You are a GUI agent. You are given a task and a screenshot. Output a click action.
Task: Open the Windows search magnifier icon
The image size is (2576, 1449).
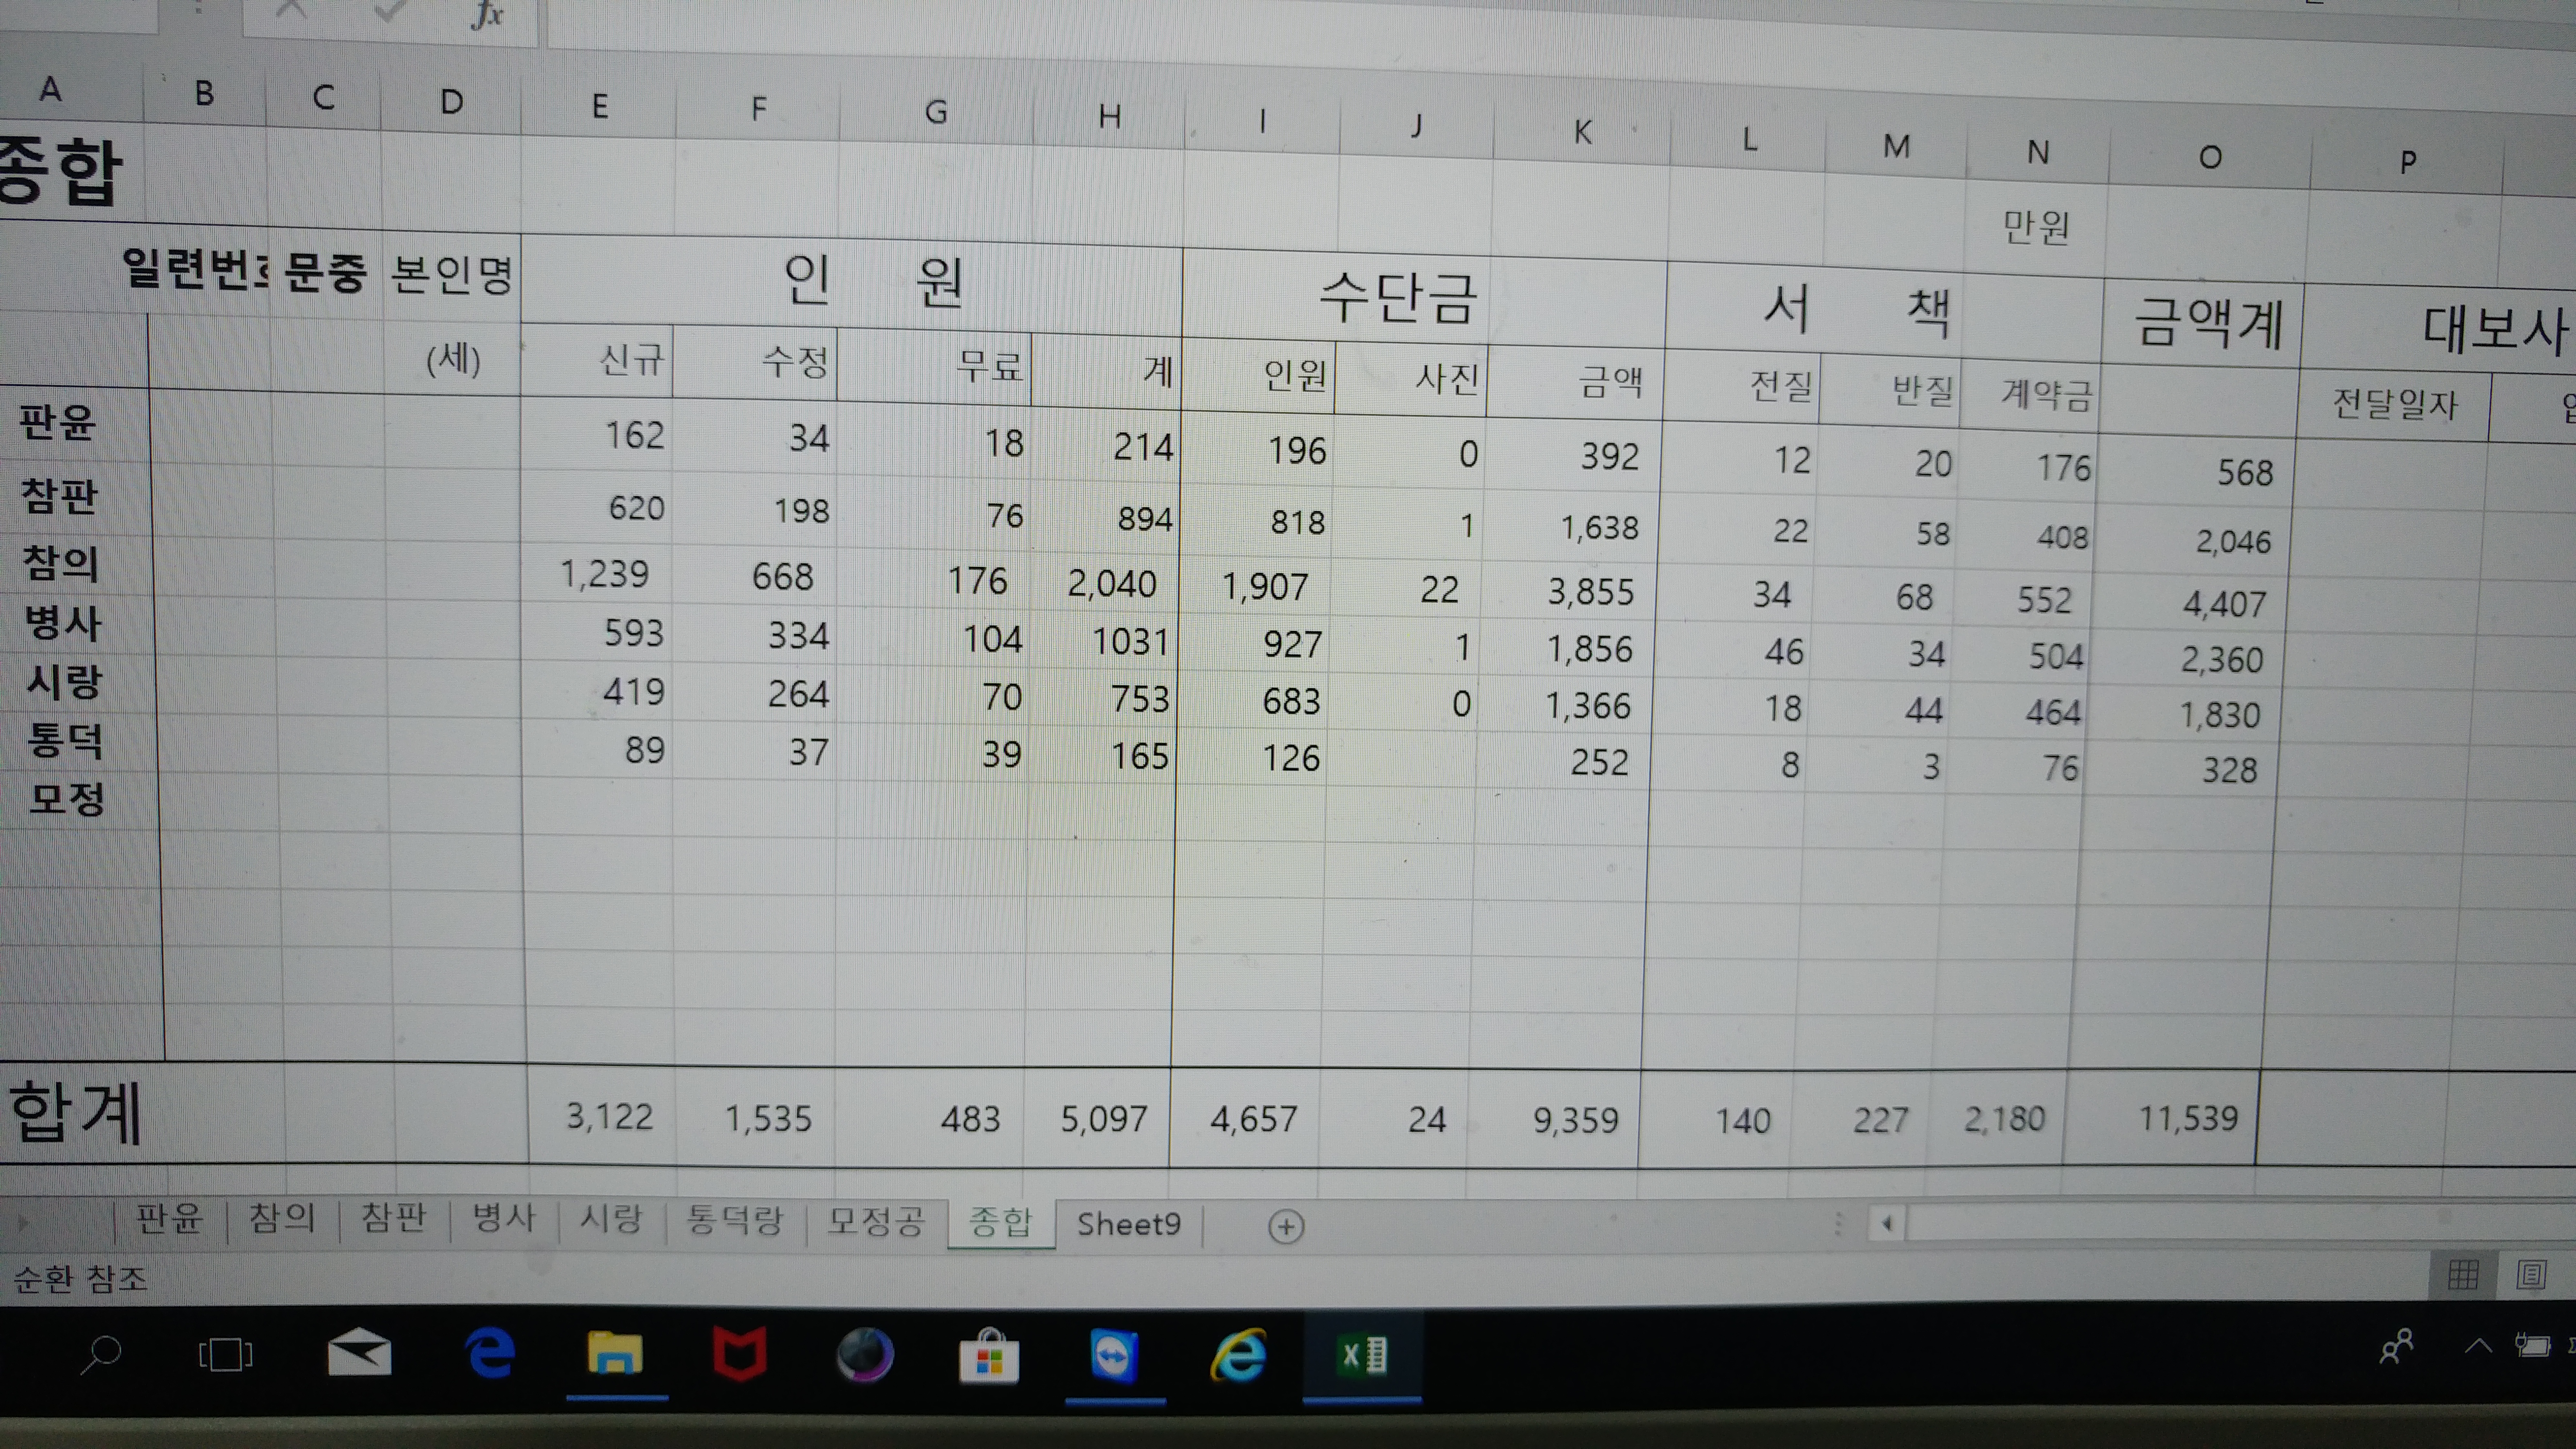101,1355
